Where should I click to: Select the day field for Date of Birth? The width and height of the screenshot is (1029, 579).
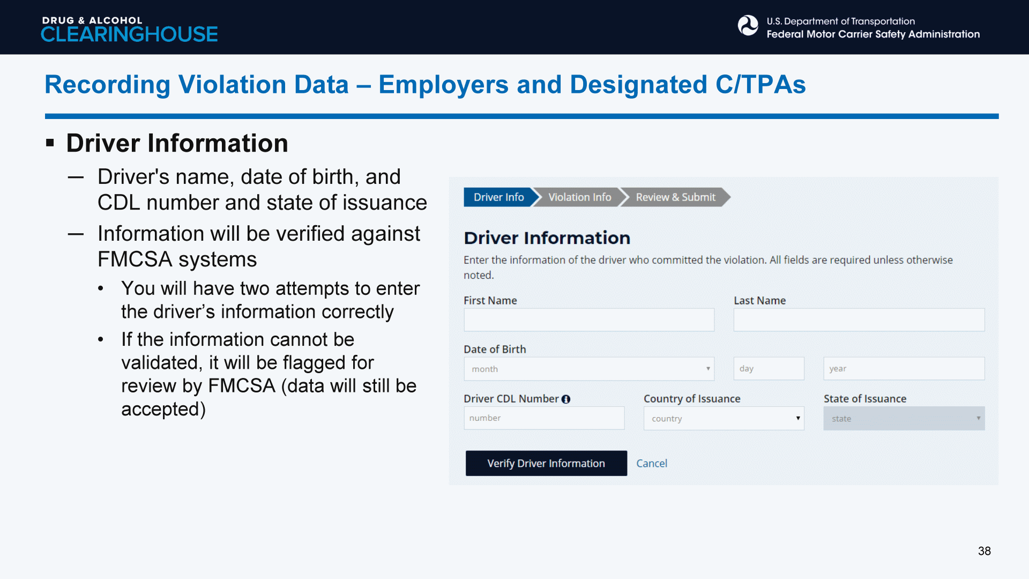(769, 369)
